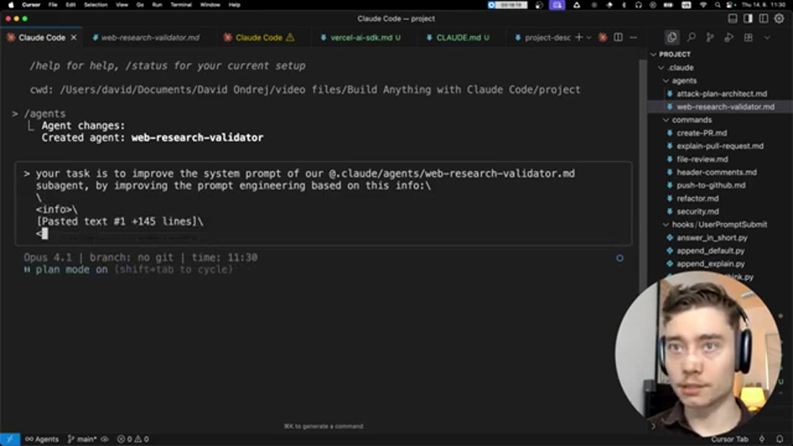This screenshot has height=446, width=793.
Task: Open the Search view in the sidebar
Action: 691,38
